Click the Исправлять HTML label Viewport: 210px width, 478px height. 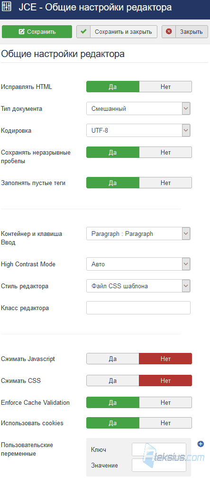tap(27, 87)
